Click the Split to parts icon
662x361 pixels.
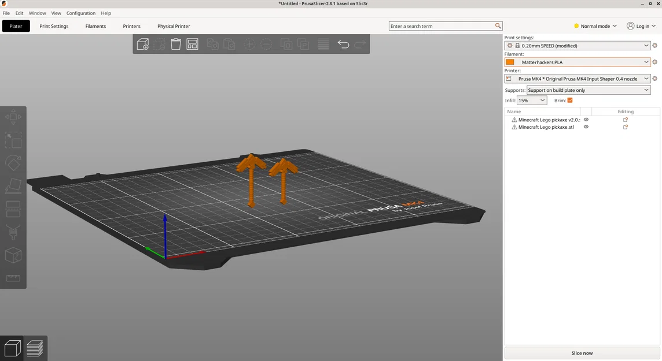[x=303, y=44]
